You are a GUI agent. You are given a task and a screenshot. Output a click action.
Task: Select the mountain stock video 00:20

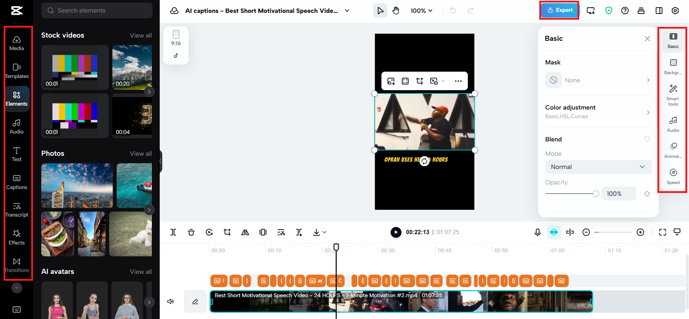click(132, 67)
